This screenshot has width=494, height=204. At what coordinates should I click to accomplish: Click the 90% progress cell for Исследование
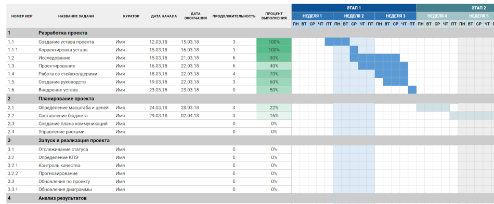click(x=274, y=58)
